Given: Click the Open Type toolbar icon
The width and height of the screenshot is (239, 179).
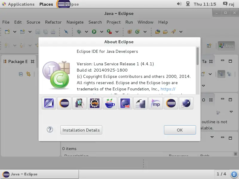Looking at the screenshot, I should pyautogui.click(x=158, y=32).
